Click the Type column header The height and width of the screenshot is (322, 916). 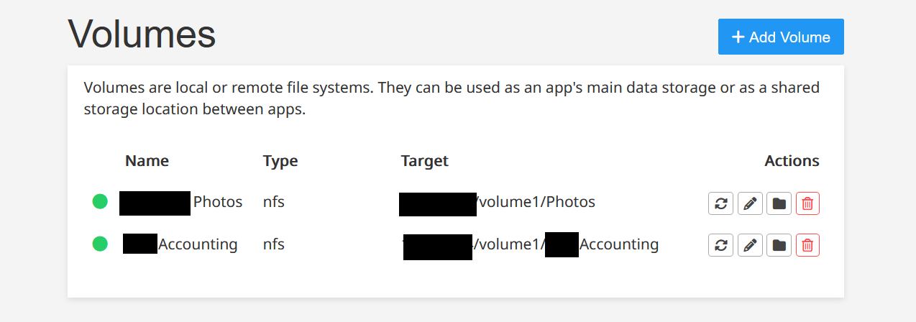(x=280, y=160)
